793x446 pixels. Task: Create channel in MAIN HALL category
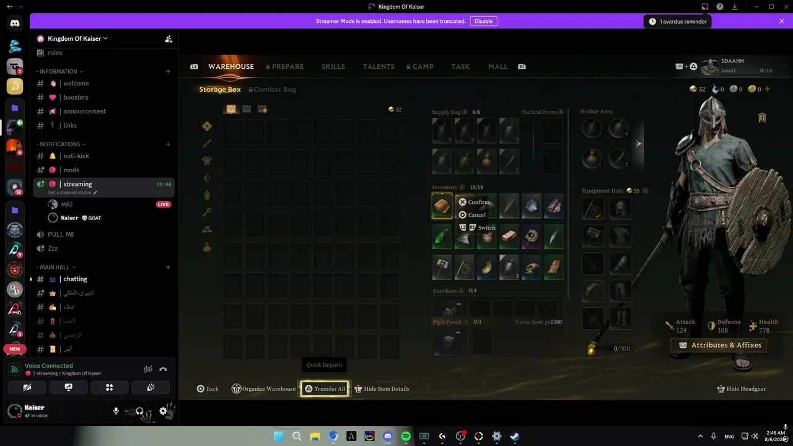point(168,267)
